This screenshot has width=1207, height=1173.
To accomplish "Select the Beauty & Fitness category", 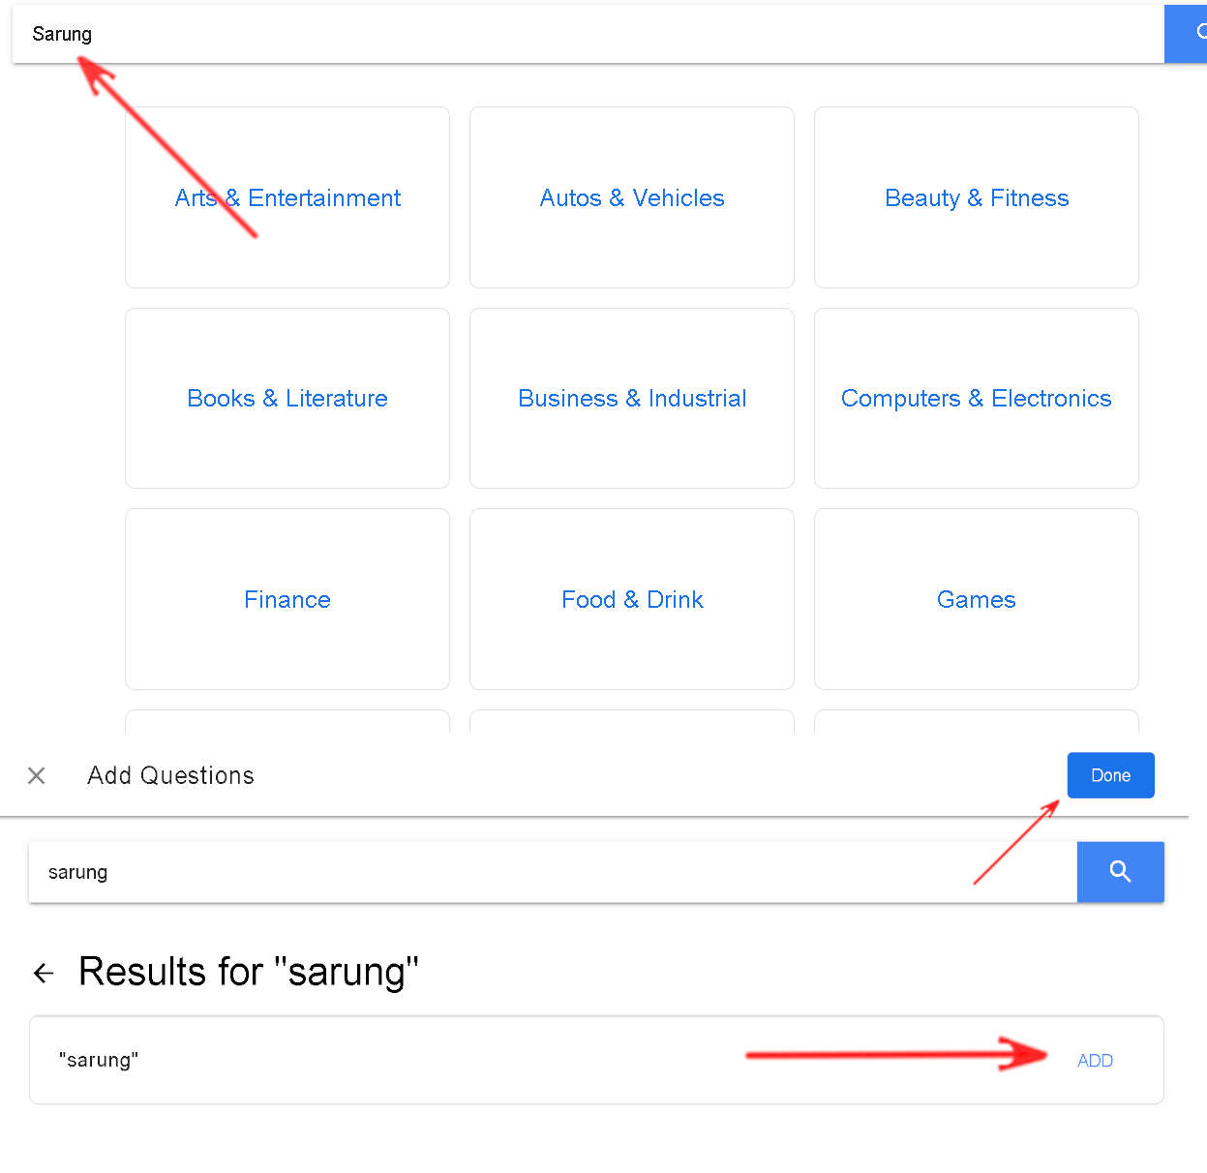I will [977, 197].
